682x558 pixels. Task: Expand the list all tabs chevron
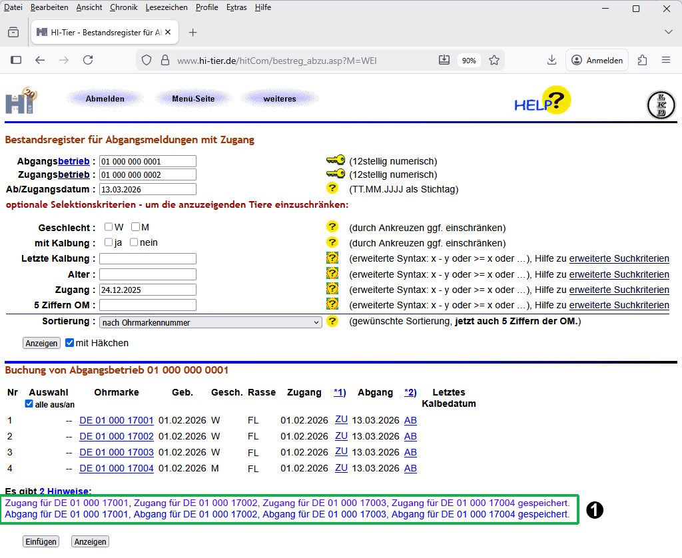click(669, 32)
